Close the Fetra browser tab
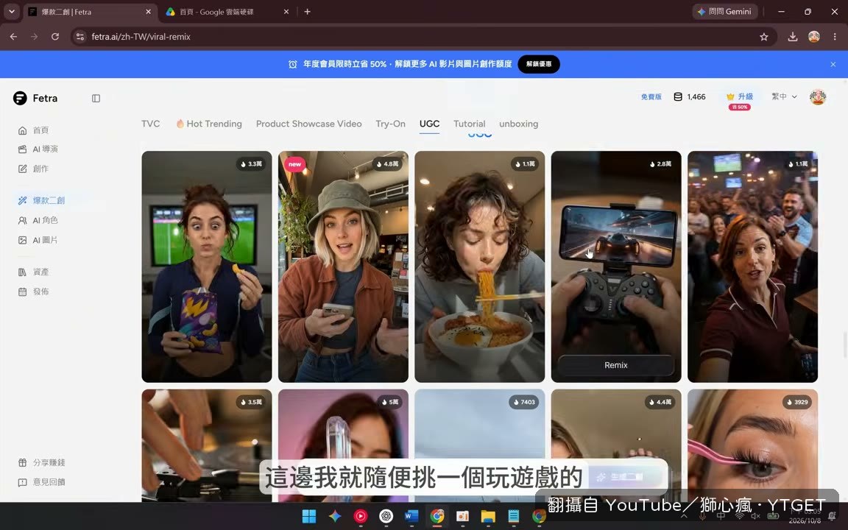The height and width of the screenshot is (530, 848). tap(148, 11)
